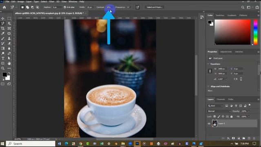Toggle lock all padlock icon
The width and height of the screenshot is (261, 147).
pos(232,116)
